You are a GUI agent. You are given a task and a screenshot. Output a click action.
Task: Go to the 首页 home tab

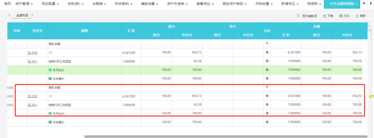pyautogui.click(x=8, y=4)
